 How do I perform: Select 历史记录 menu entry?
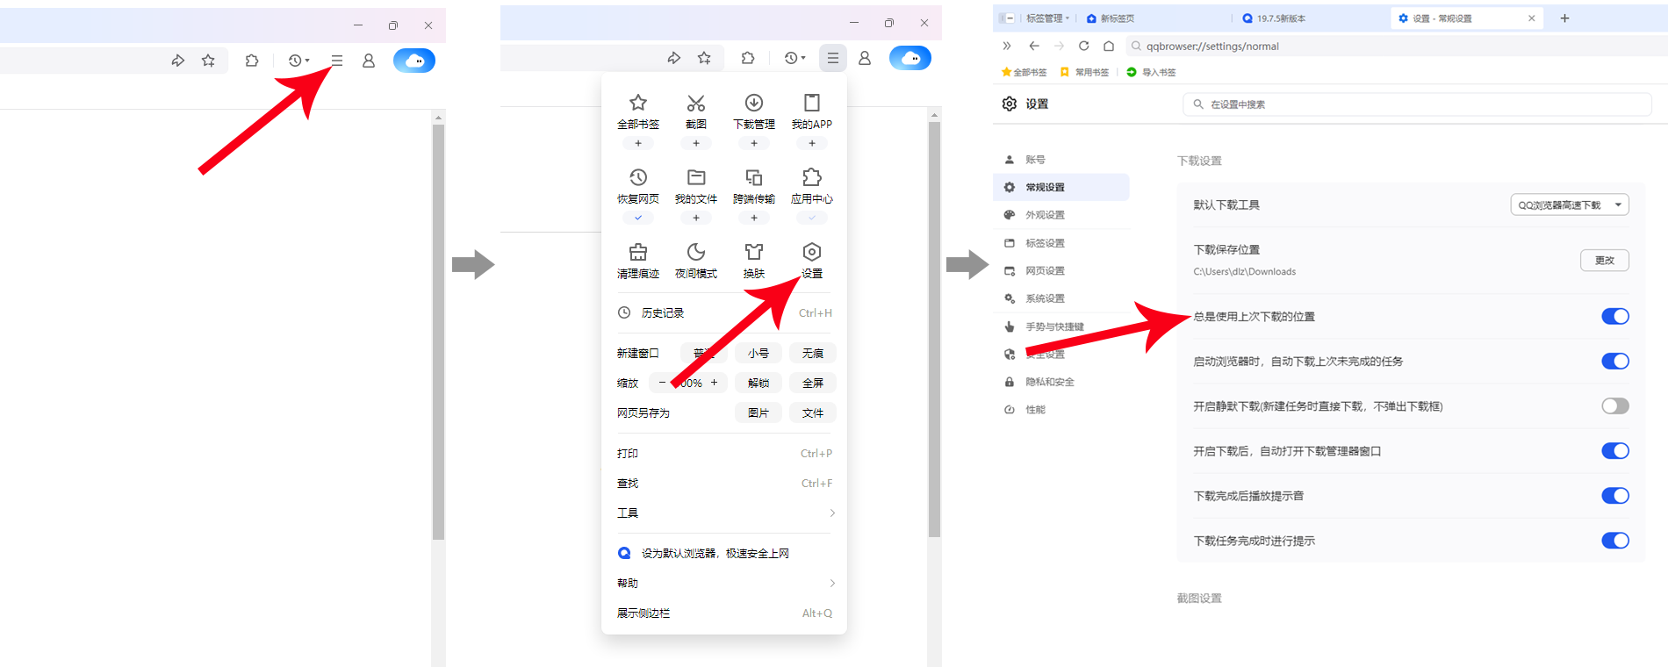[724, 312]
